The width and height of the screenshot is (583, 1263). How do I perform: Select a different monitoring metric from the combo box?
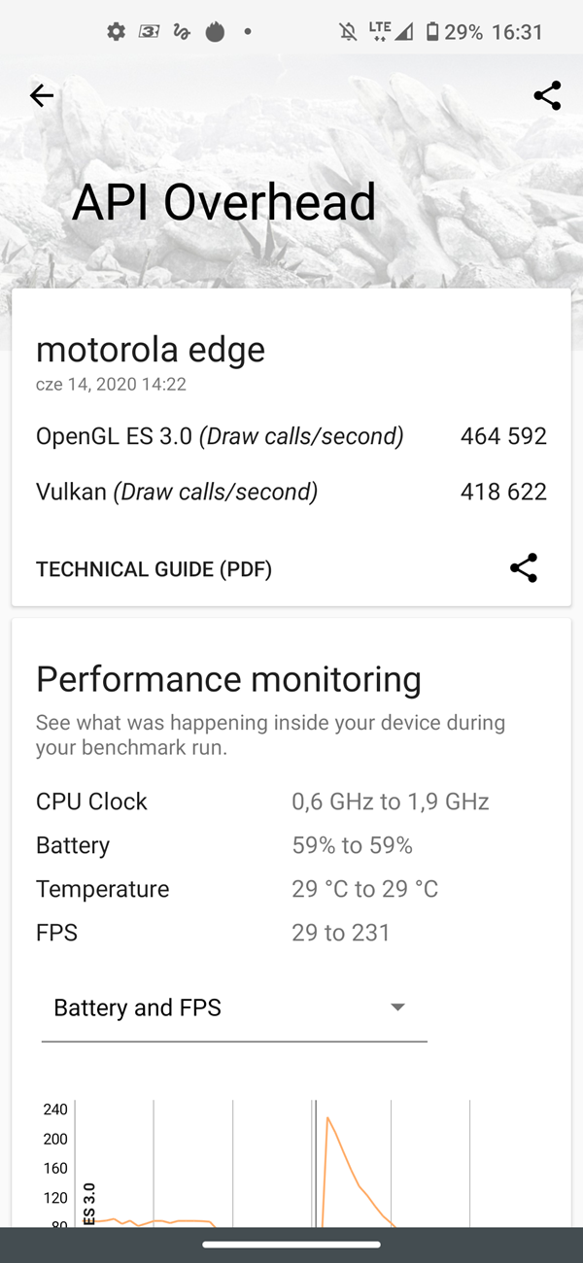[233, 1007]
